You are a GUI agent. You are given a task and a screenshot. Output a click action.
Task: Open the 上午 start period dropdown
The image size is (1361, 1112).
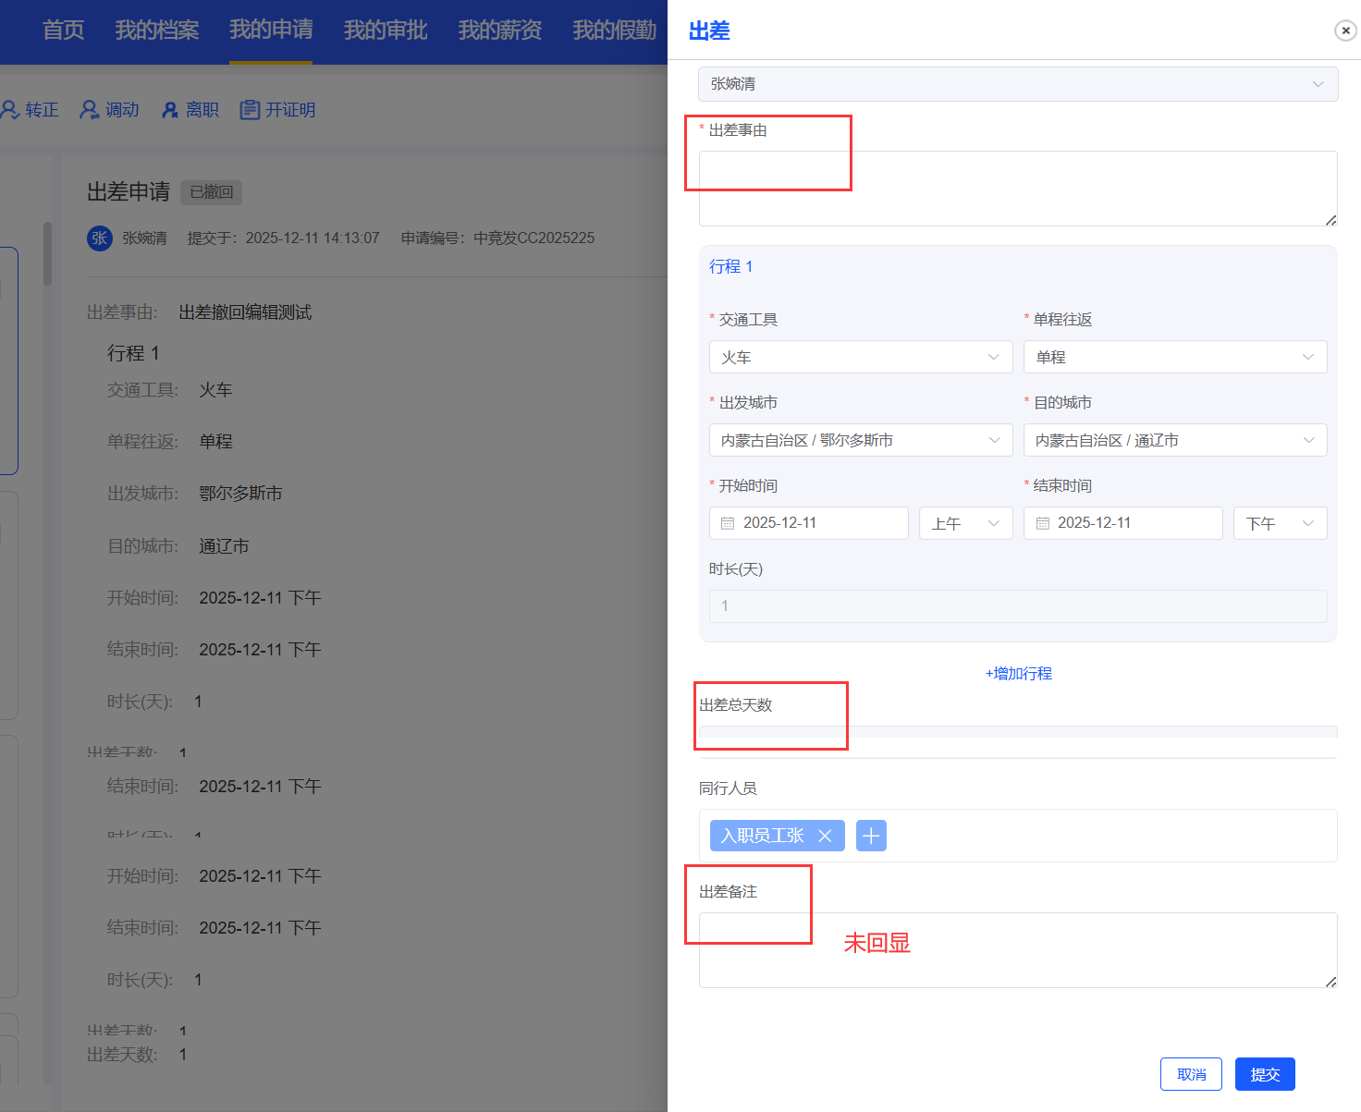tap(966, 523)
